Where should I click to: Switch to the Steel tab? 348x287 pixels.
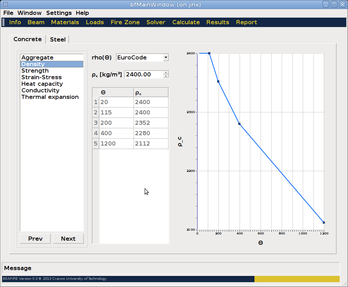(58, 39)
